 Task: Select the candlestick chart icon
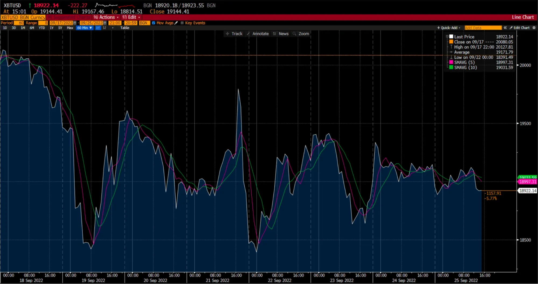tap(104, 28)
